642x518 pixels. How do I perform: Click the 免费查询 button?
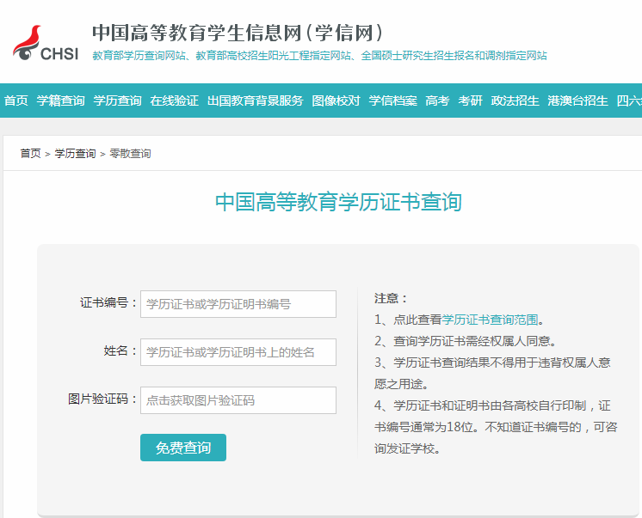(x=183, y=448)
